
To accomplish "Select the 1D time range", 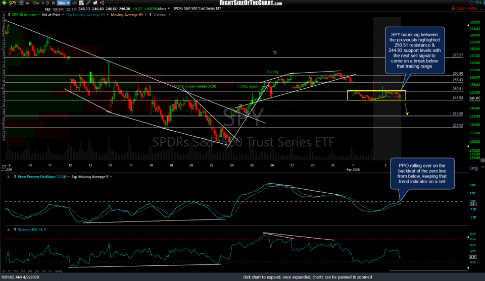I will 50,271.
